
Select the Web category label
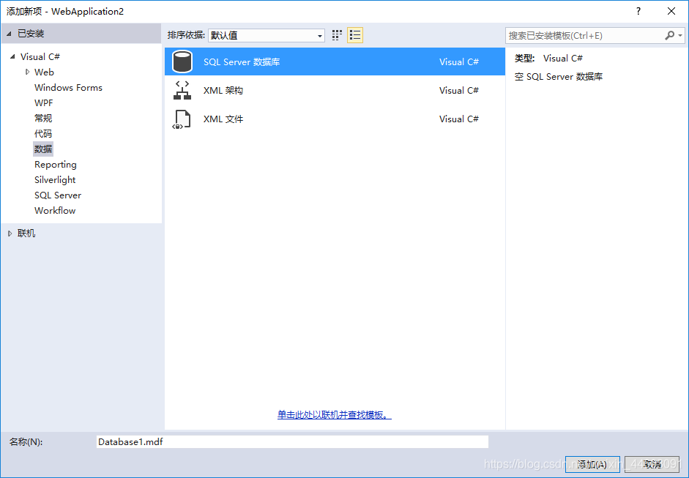tap(44, 72)
